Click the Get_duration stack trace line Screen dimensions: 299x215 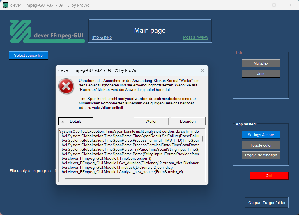[x=130, y=163]
